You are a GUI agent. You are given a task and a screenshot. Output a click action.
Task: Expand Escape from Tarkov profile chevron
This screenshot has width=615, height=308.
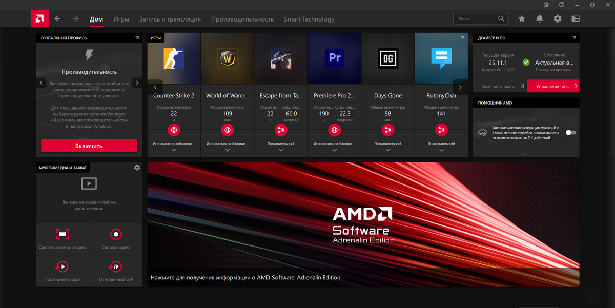(281, 150)
